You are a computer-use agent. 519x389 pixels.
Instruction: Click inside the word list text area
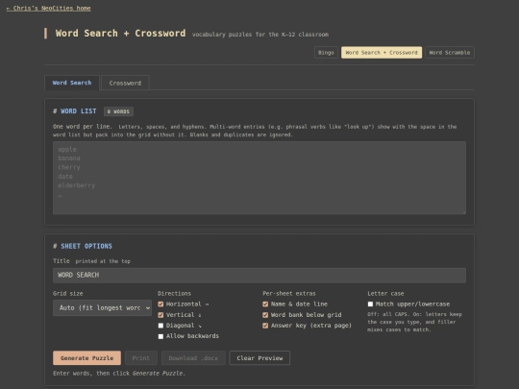[259, 178]
